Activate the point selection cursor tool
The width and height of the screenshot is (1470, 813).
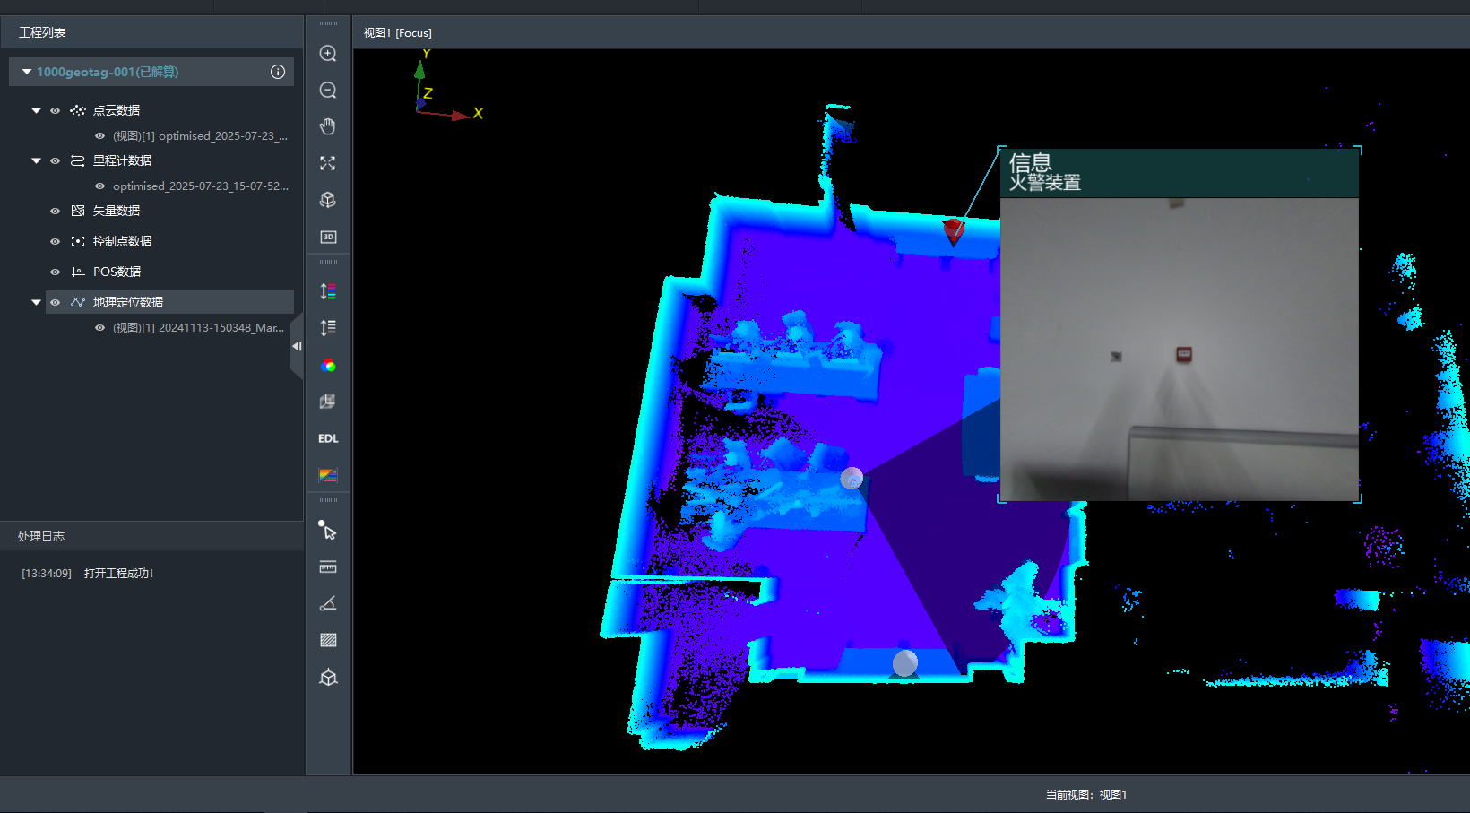pyautogui.click(x=328, y=531)
